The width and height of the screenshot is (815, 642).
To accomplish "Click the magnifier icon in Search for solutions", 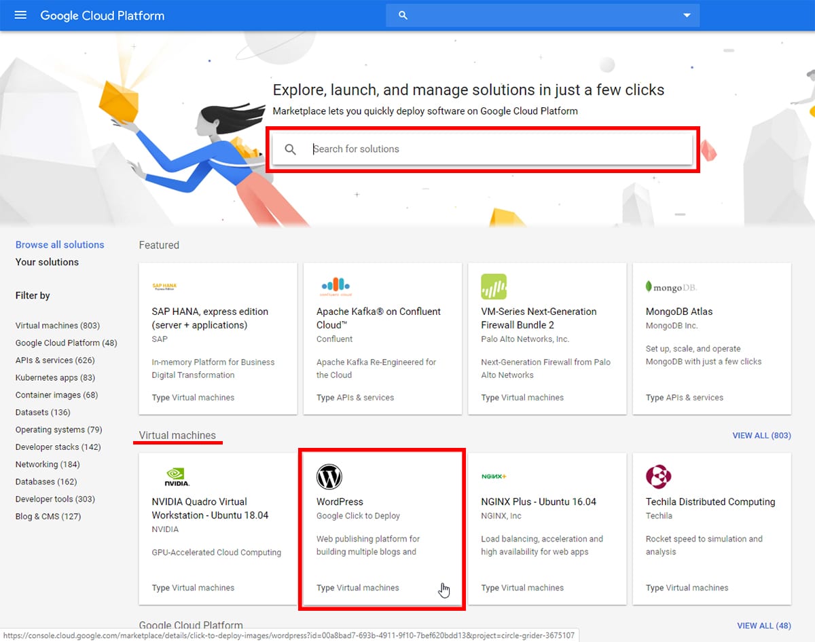I will tap(290, 149).
